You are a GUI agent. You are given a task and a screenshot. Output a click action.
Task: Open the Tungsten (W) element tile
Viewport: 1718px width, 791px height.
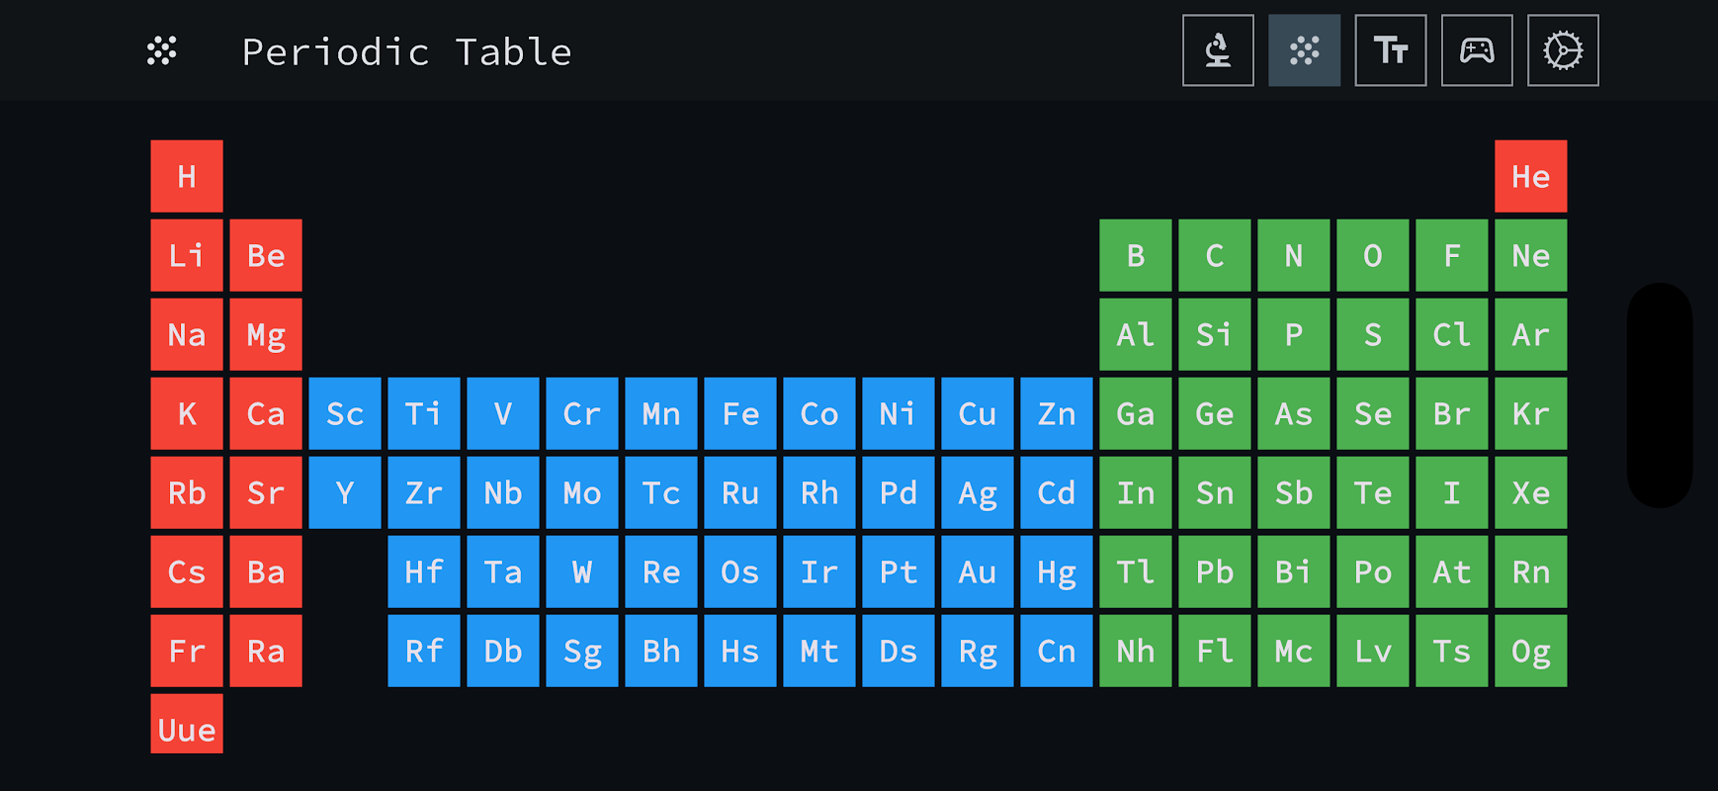(x=582, y=572)
